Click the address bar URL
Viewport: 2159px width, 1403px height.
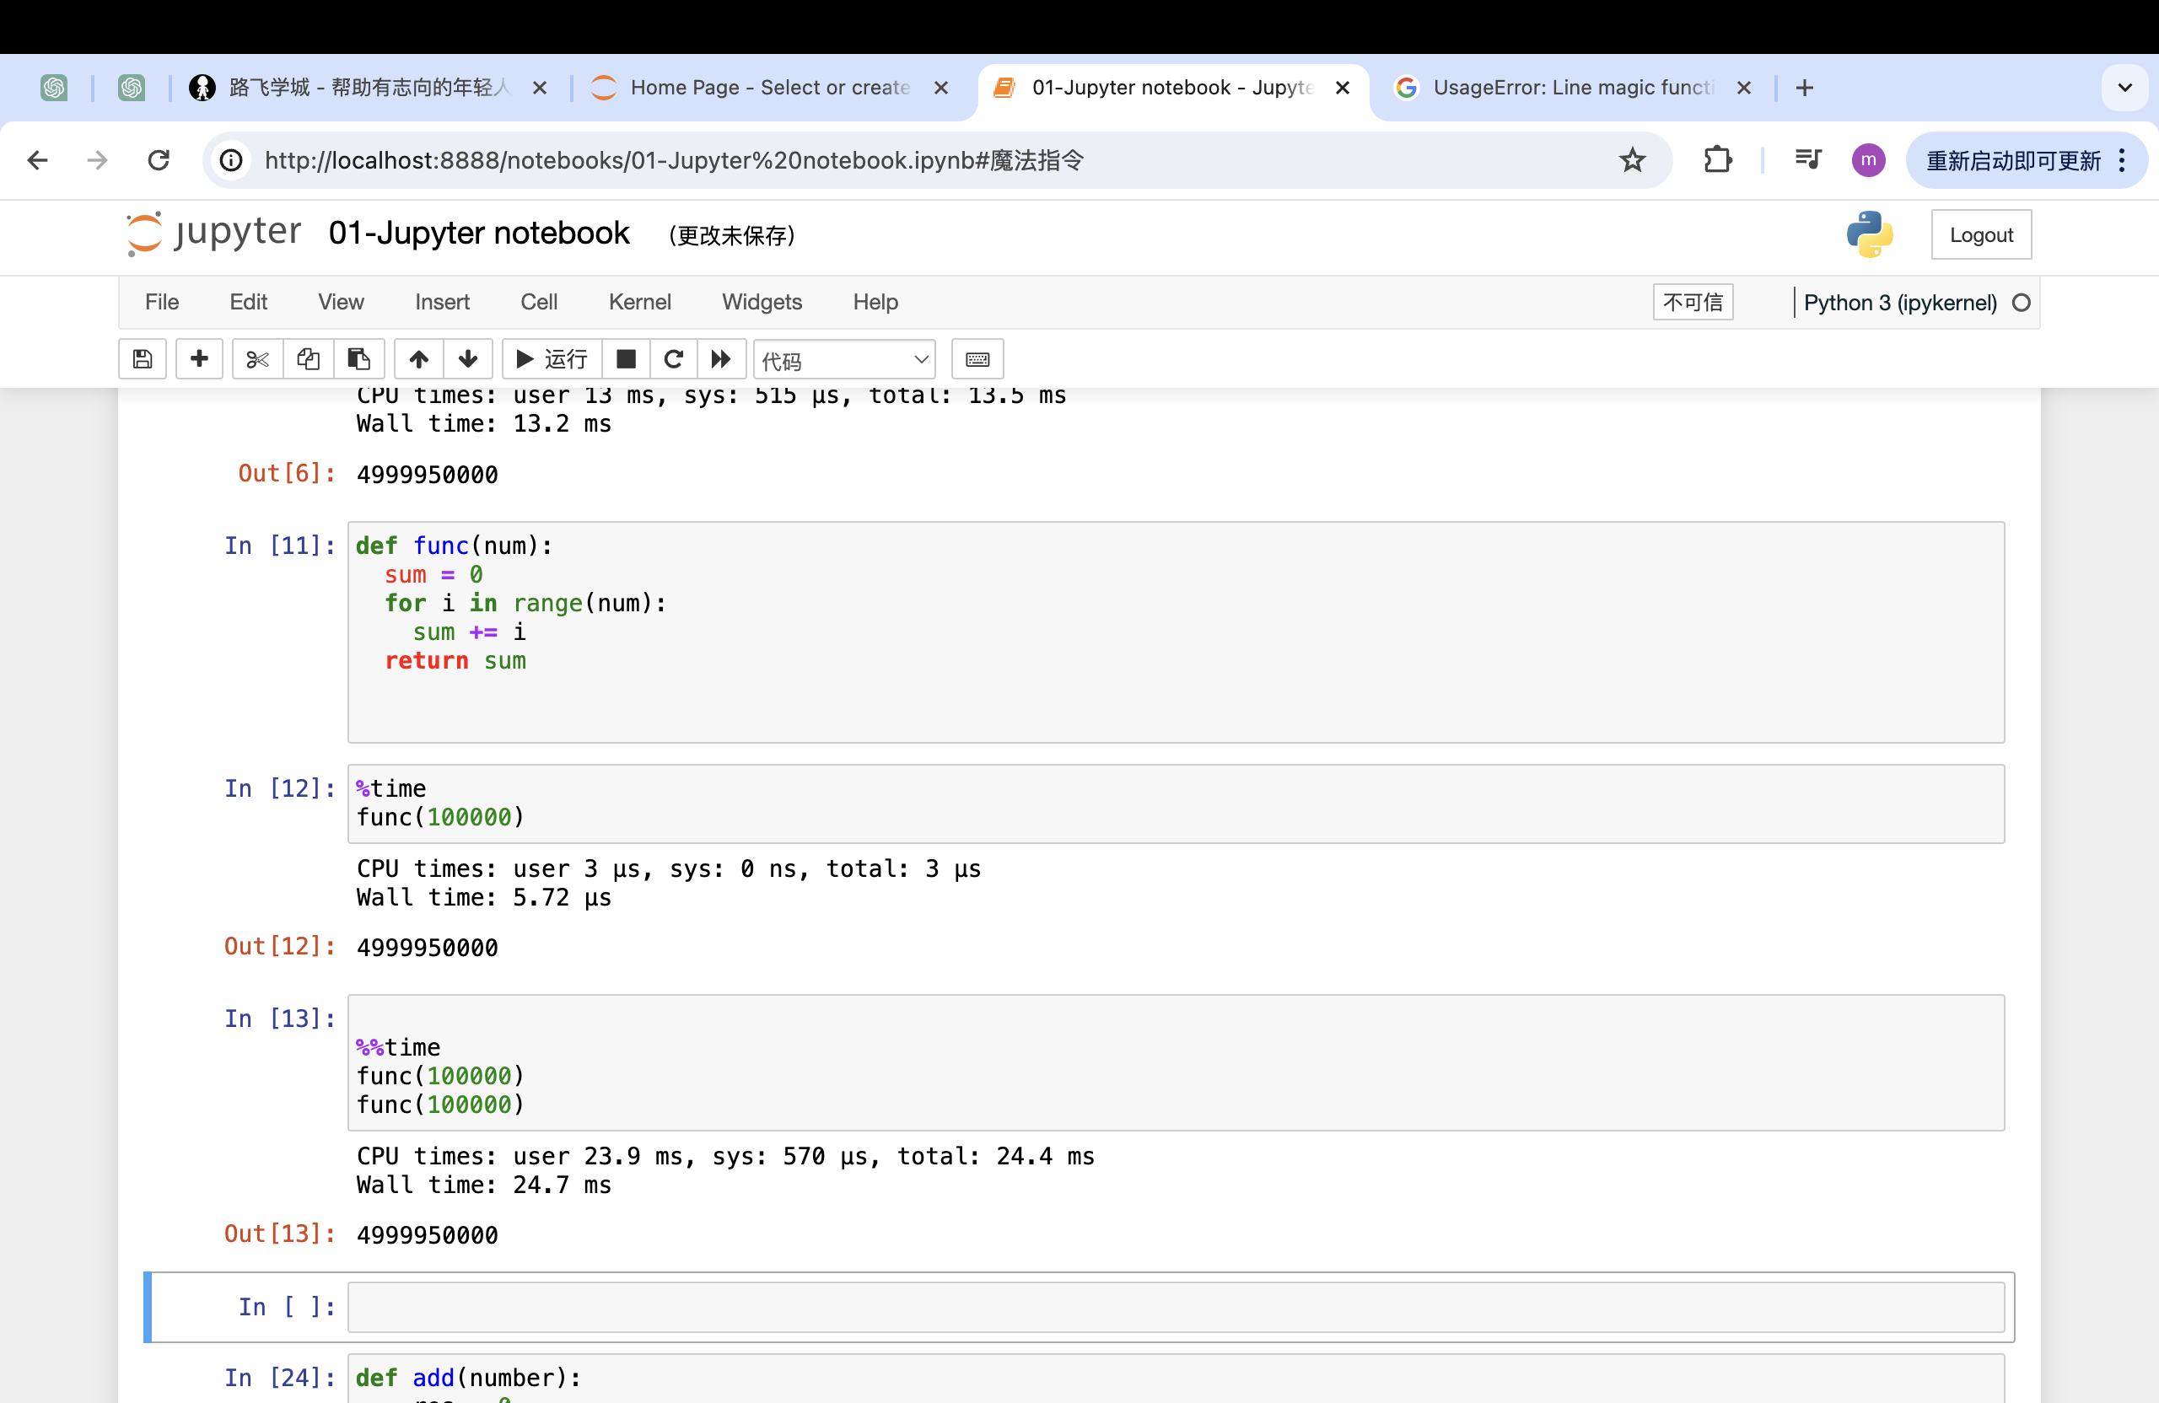(x=674, y=160)
